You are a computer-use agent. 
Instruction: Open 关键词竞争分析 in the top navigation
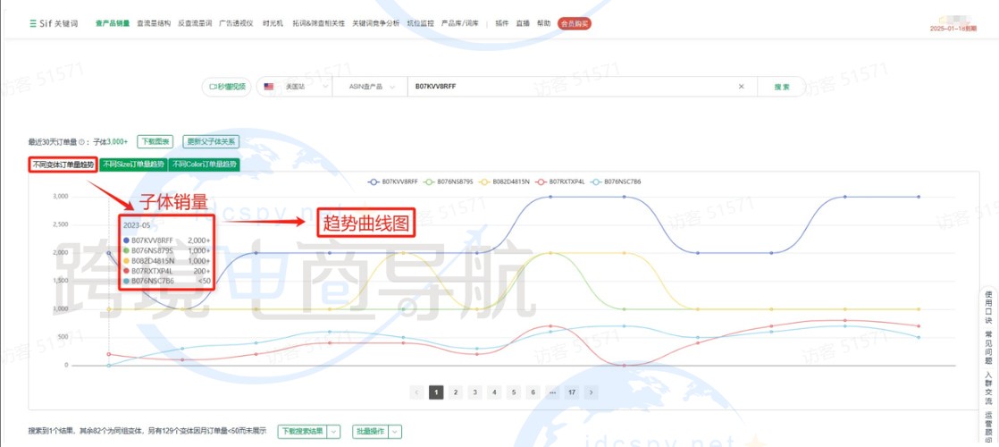376,24
